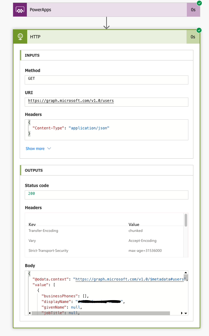The image size is (209, 336).
Task: Click the 0s duration badge on HTTP
Action: [x=193, y=37]
